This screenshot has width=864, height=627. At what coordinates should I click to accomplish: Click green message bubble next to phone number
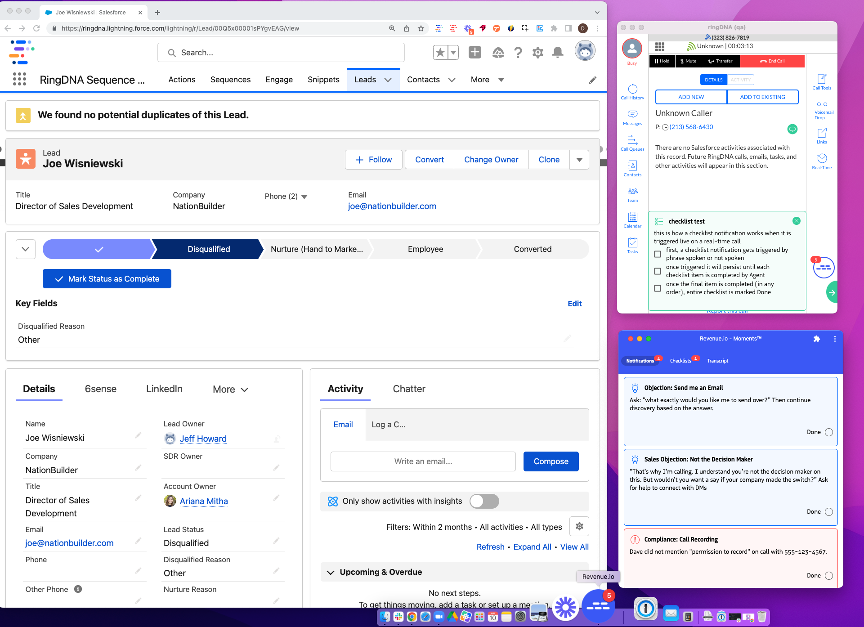click(792, 129)
